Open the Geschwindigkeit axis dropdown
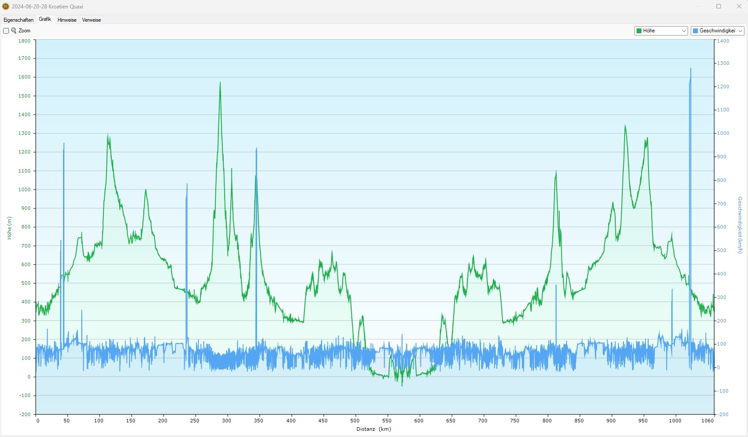 pyautogui.click(x=717, y=31)
